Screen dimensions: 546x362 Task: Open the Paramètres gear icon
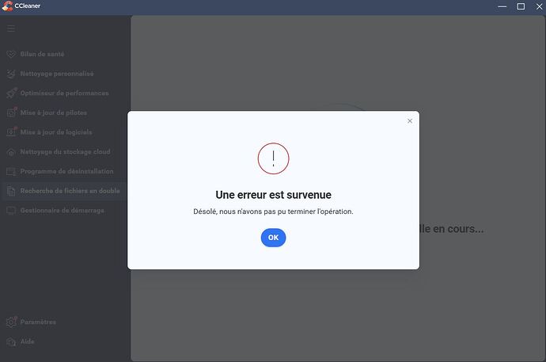11,322
